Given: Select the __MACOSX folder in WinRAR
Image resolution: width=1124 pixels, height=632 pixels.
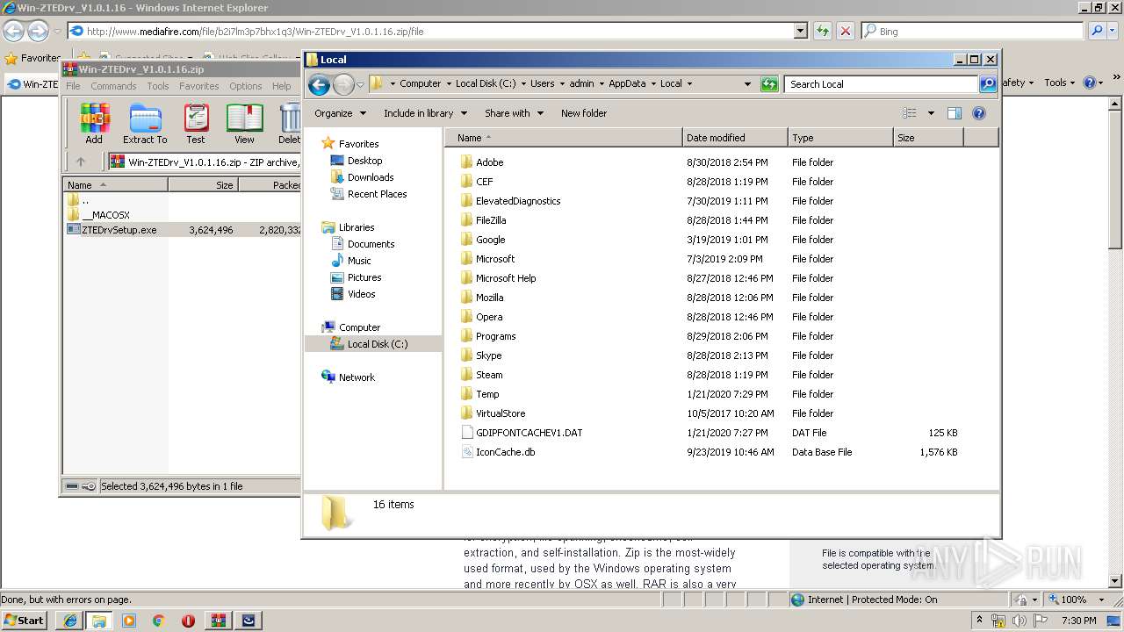Looking at the screenshot, I should click(x=105, y=215).
